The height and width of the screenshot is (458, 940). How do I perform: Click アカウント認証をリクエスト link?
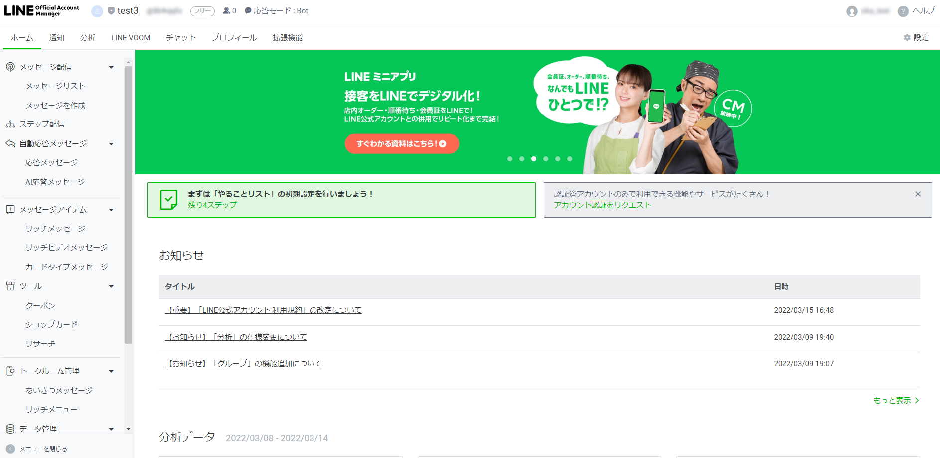[603, 205]
